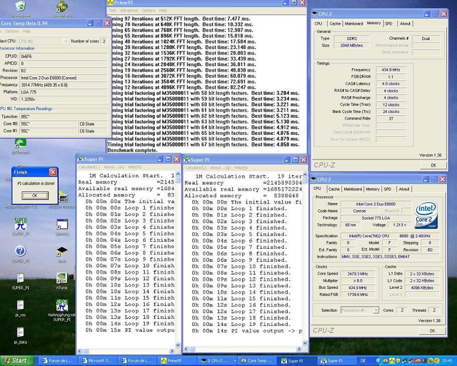Screen dimensions: 457x366
Task: Click horizontal scroll-right arrow in left Super PI window
Action: [172, 351]
